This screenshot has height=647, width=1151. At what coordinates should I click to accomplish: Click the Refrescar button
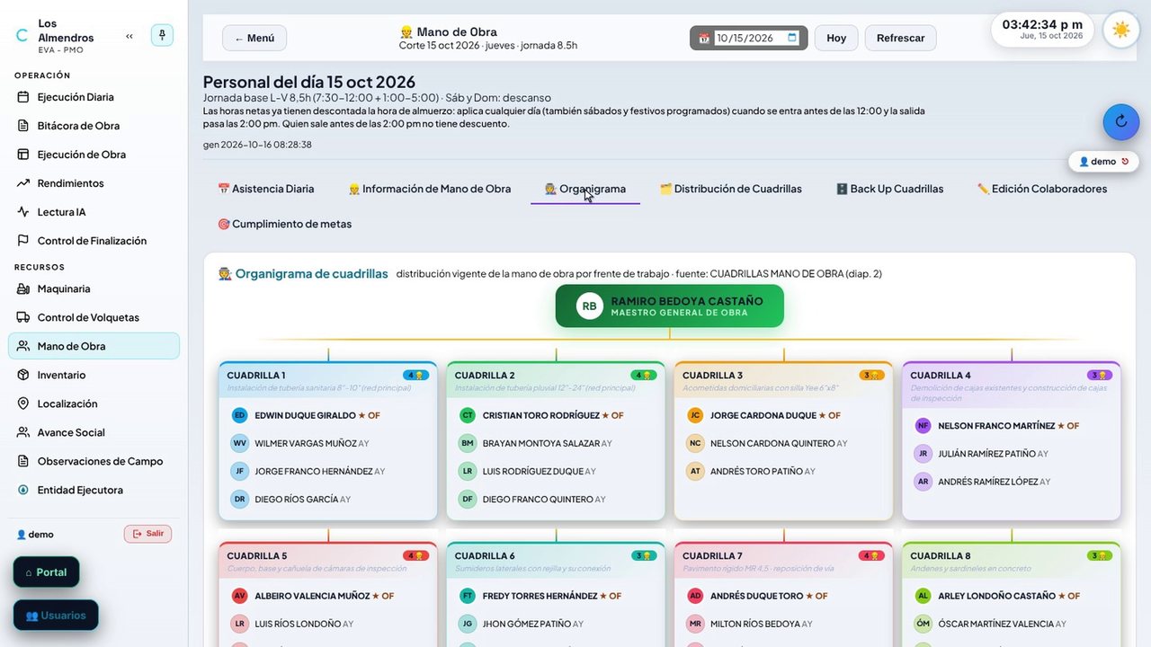pos(901,38)
